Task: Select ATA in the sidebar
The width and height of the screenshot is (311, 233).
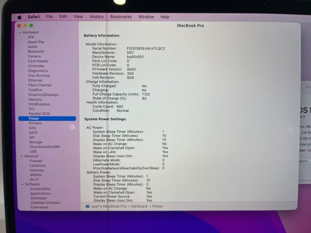Action: [x=31, y=37]
